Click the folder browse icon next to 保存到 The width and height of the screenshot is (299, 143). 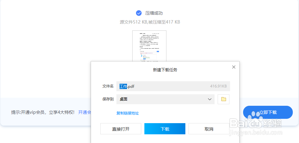pos(224,99)
